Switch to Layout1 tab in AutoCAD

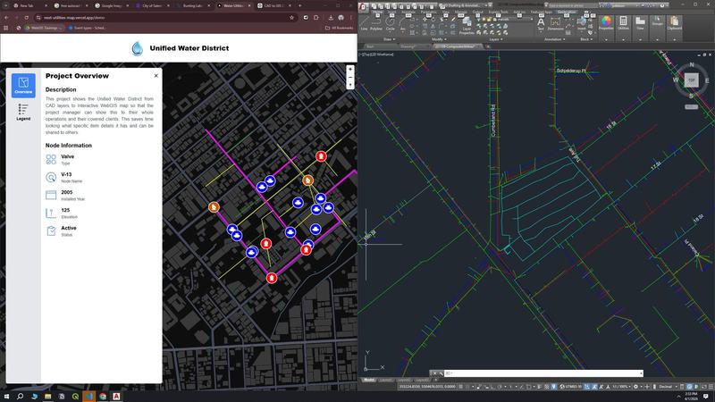(386, 380)
